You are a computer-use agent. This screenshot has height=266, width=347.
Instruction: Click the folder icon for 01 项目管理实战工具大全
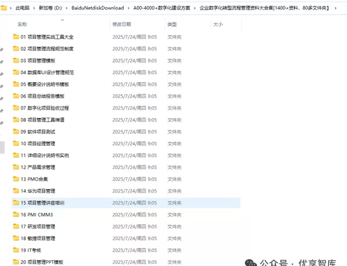click(x=16, y=37)
